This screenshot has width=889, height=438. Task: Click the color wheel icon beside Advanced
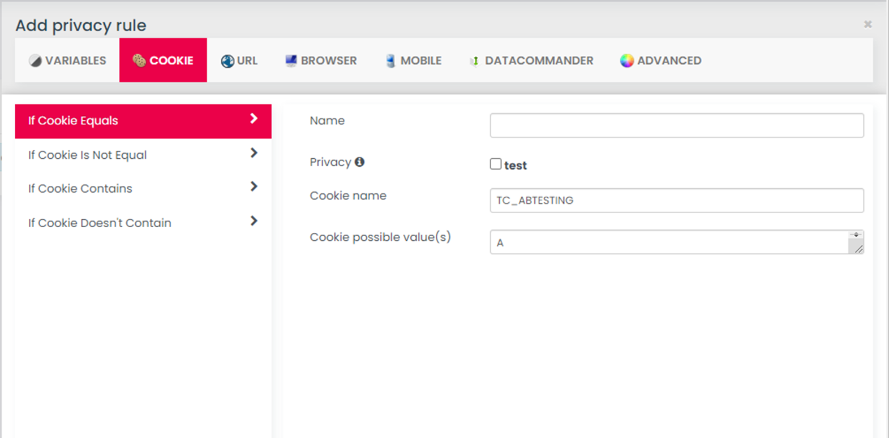[626, 60]
